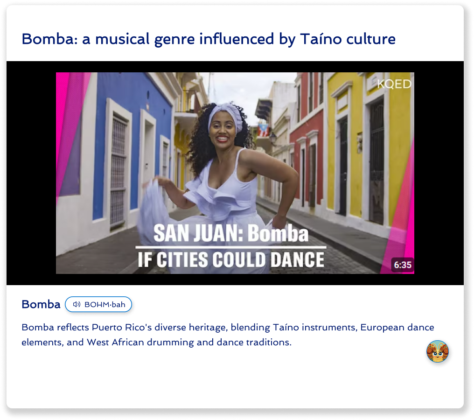Viewport: 474px width, 420px height.
Task: Play the BOHM·bah pronunciation audio
Action: coord(98,304)
